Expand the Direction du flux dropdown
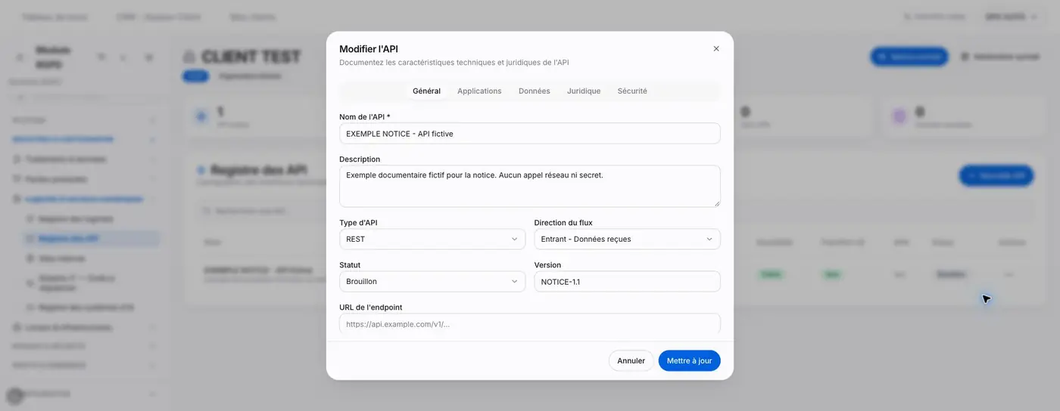1060x411 pixels. pos(627,239)
